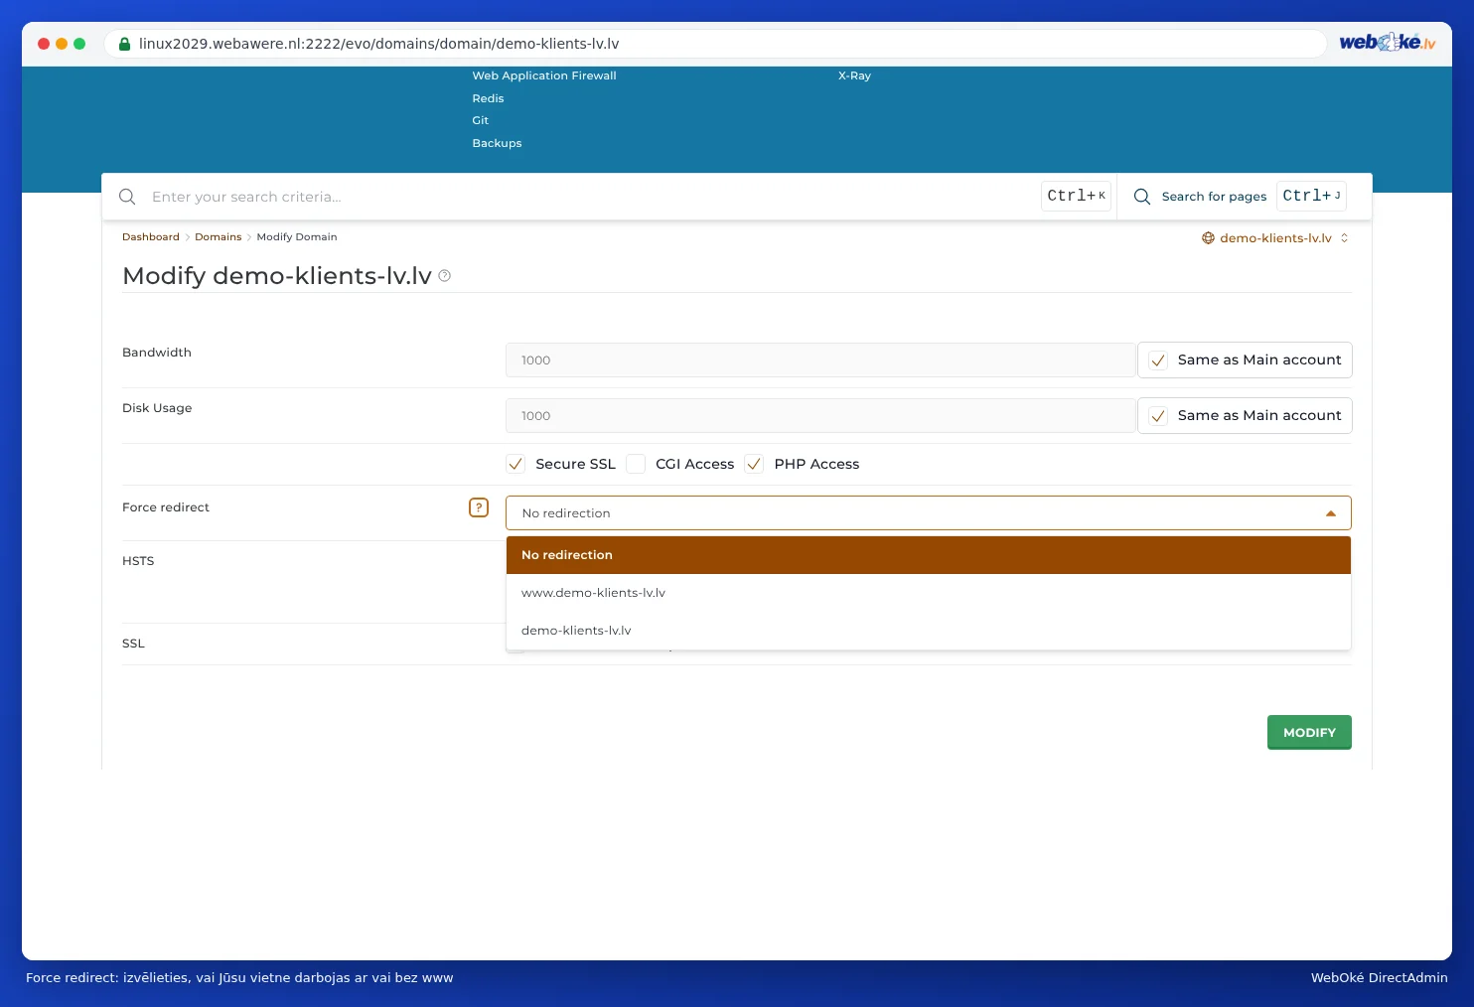Open the Domains breadcrumb link
Screen dimensions: 1474x1007
(x=219, y=237)
